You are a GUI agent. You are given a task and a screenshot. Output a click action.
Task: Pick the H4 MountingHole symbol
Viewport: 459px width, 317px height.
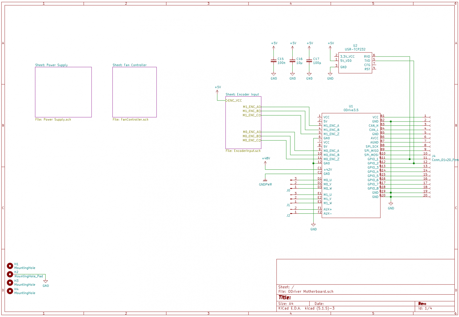[10, 291]
